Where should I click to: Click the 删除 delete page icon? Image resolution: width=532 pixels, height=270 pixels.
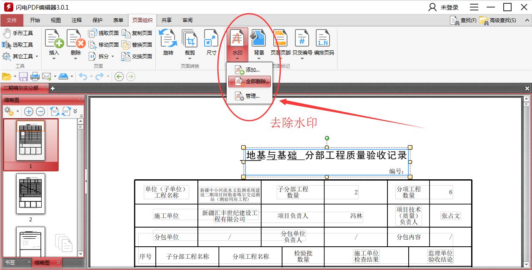pyautogui.click(x=76, y=40)
